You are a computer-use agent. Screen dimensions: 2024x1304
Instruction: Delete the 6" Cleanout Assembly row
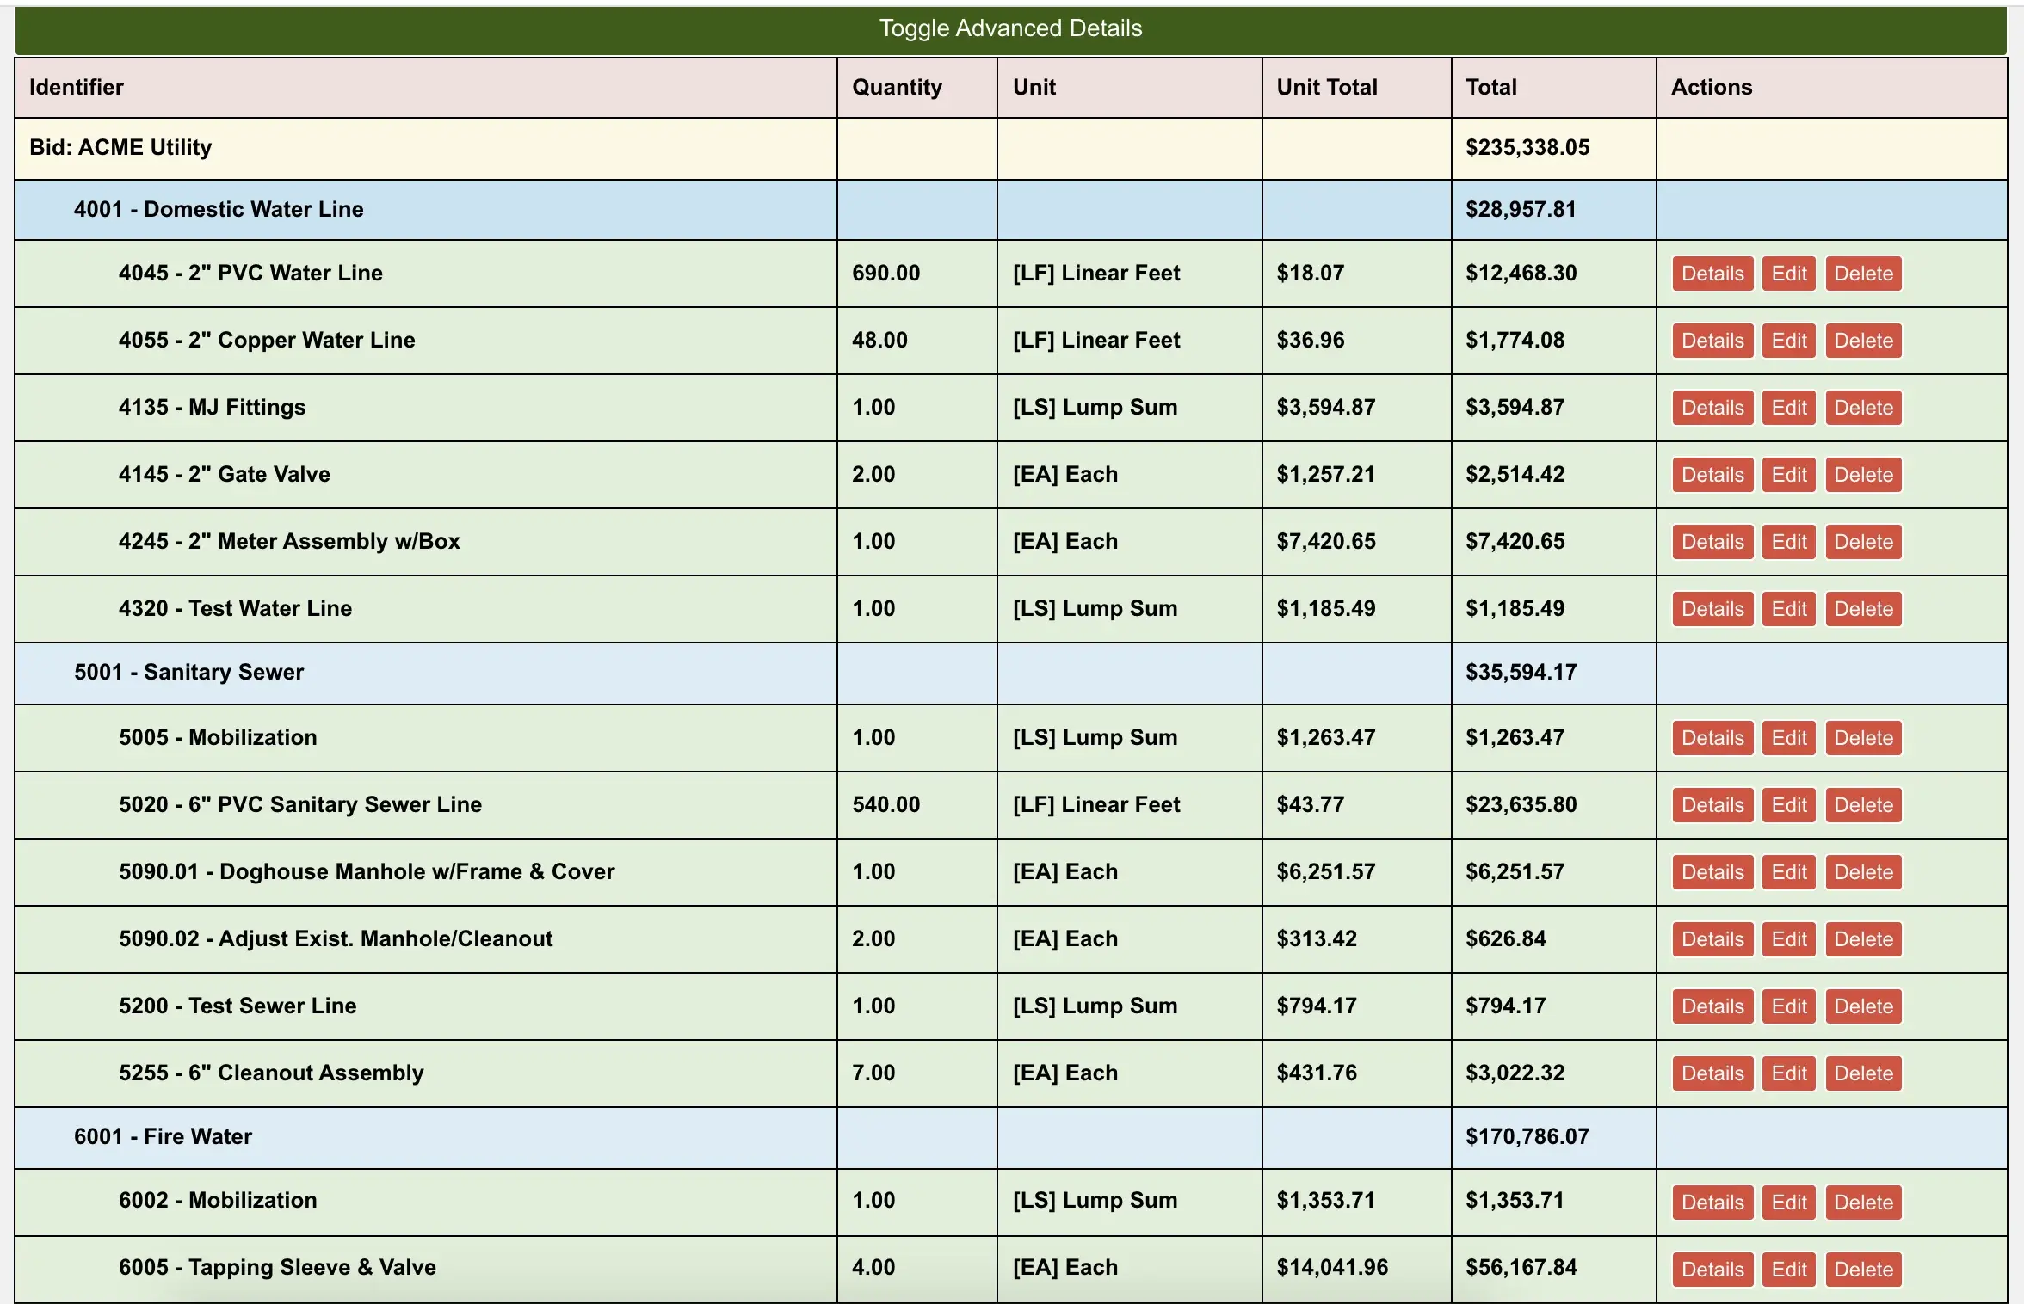(1863, 1073)
